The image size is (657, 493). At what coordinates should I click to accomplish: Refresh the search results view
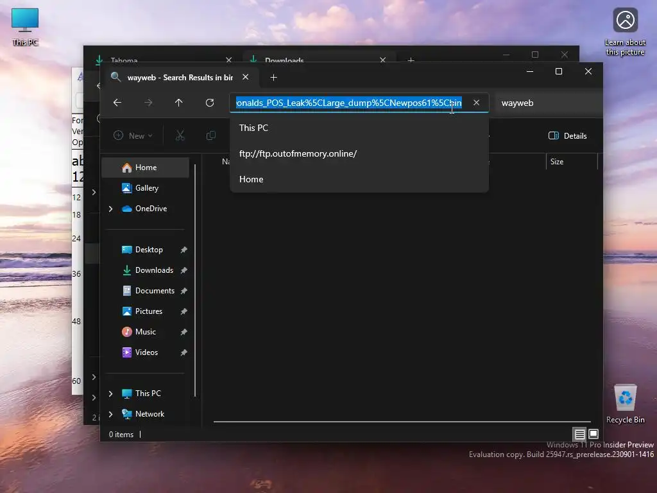(210, 103)
